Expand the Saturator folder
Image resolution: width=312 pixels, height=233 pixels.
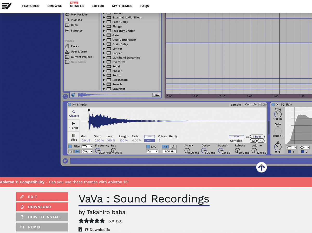(x=104, y=89)
